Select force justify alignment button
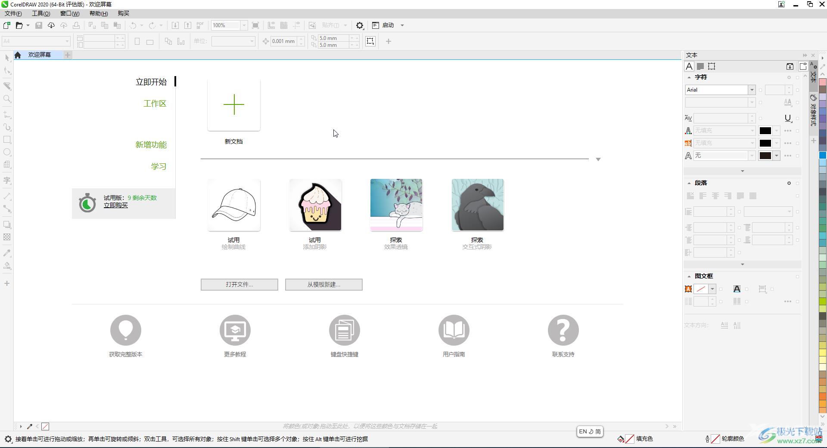The image size is (827, 448). (753, 196)
